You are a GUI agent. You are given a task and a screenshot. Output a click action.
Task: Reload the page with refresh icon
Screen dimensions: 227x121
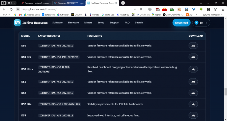tap(11, 9)
